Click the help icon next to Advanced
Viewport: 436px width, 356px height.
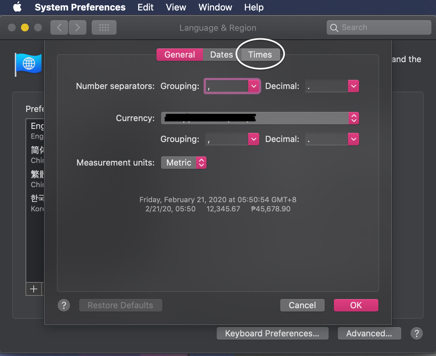point(416,333)
